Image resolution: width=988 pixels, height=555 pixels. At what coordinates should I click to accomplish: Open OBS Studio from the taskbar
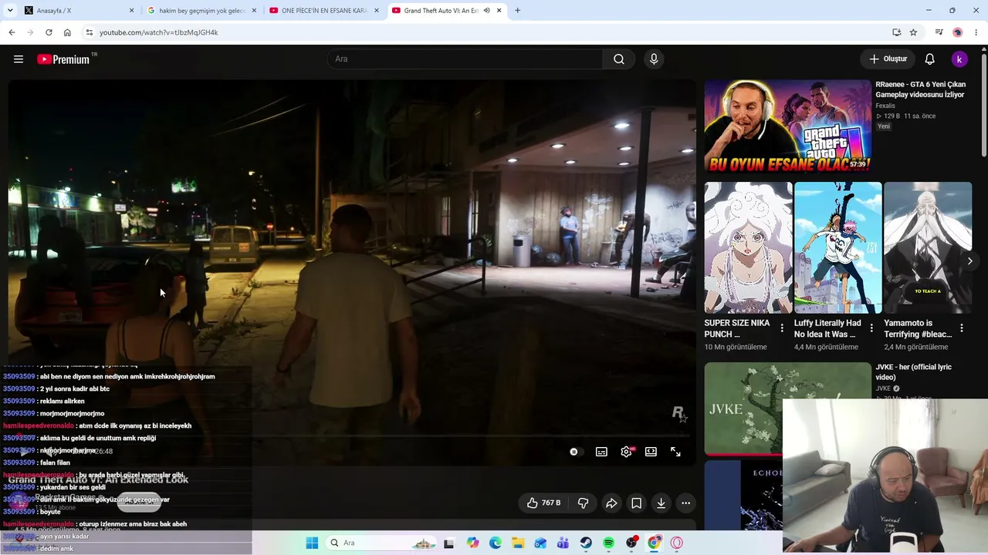click(x=631, y=543)
